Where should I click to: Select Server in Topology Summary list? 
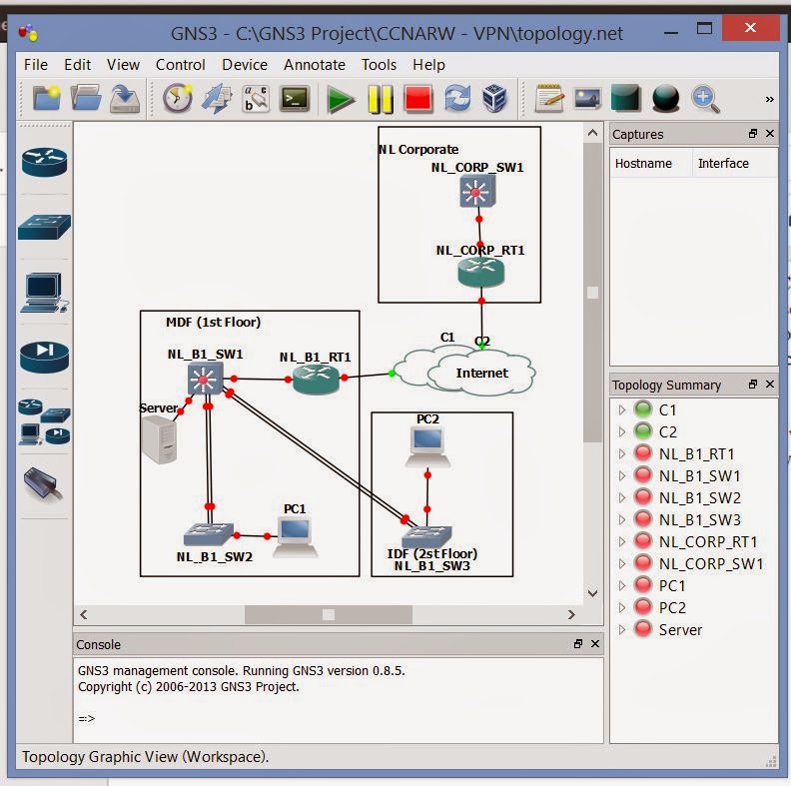click(x=680, y=629)
